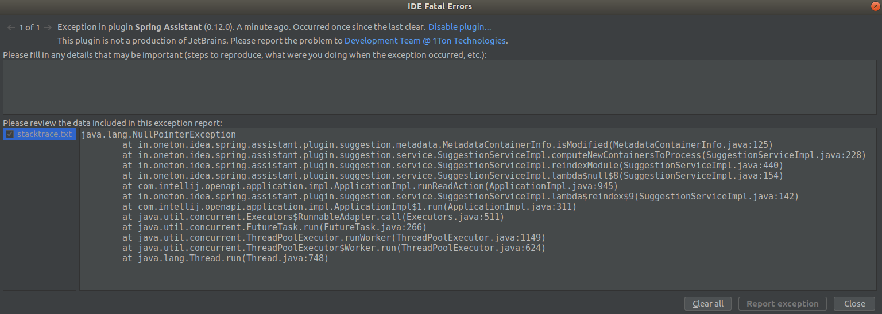Click the MetadataContainerInfo.isModified stack frame
The height and width of the screenshot is (314, 882).
pos(448,145)
